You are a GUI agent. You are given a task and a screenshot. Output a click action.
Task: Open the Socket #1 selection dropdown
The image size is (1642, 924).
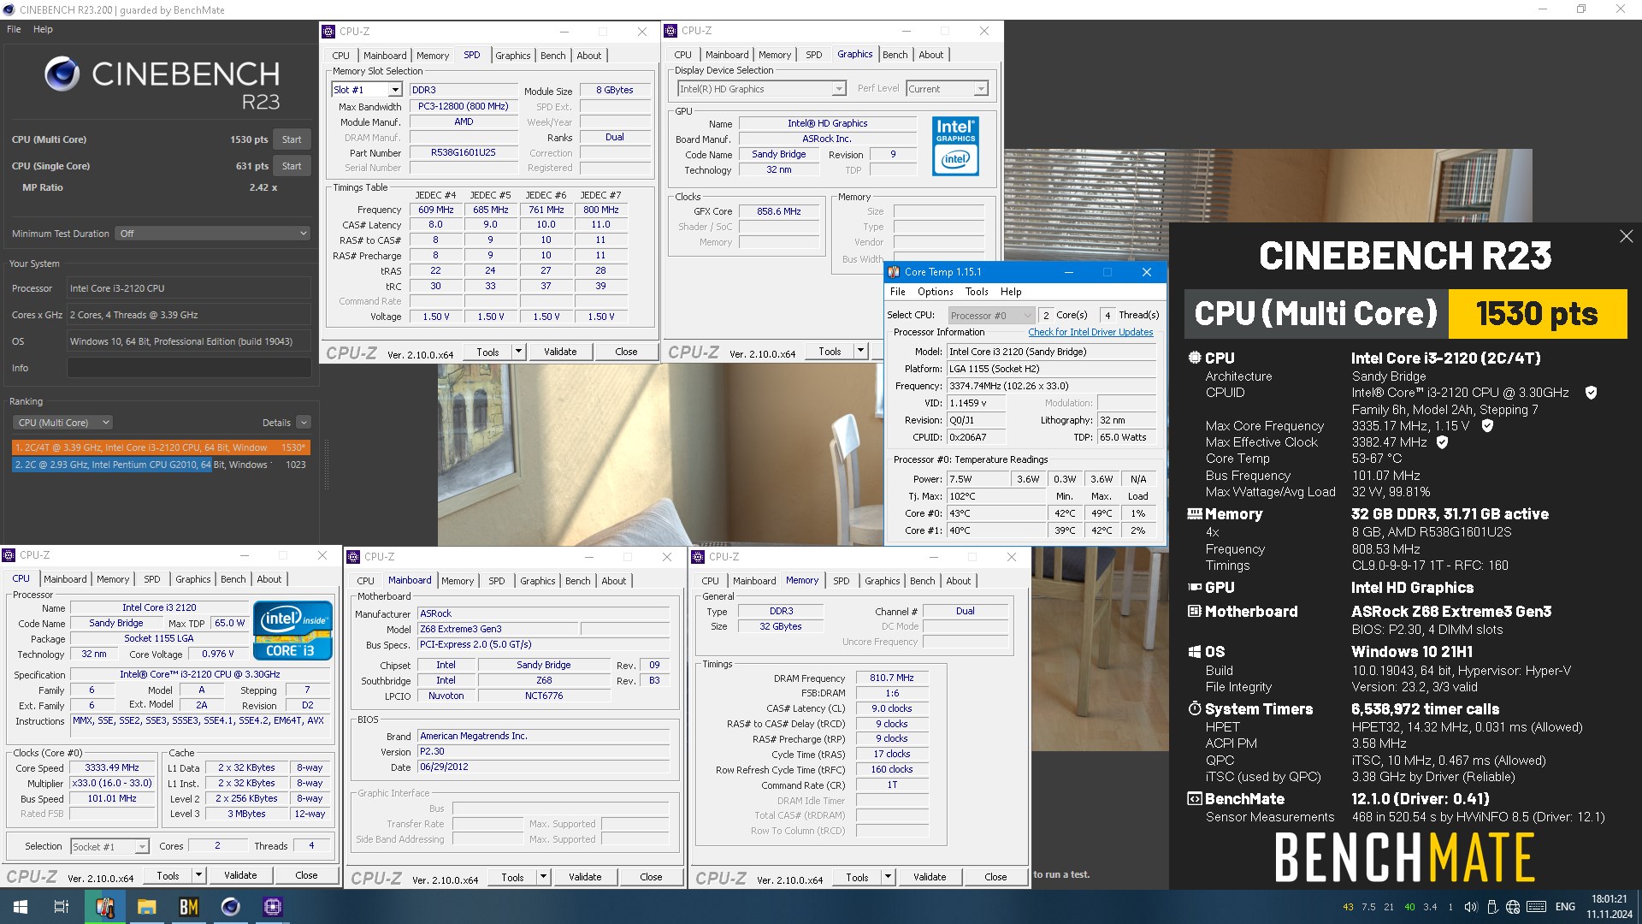pos(110,847)
